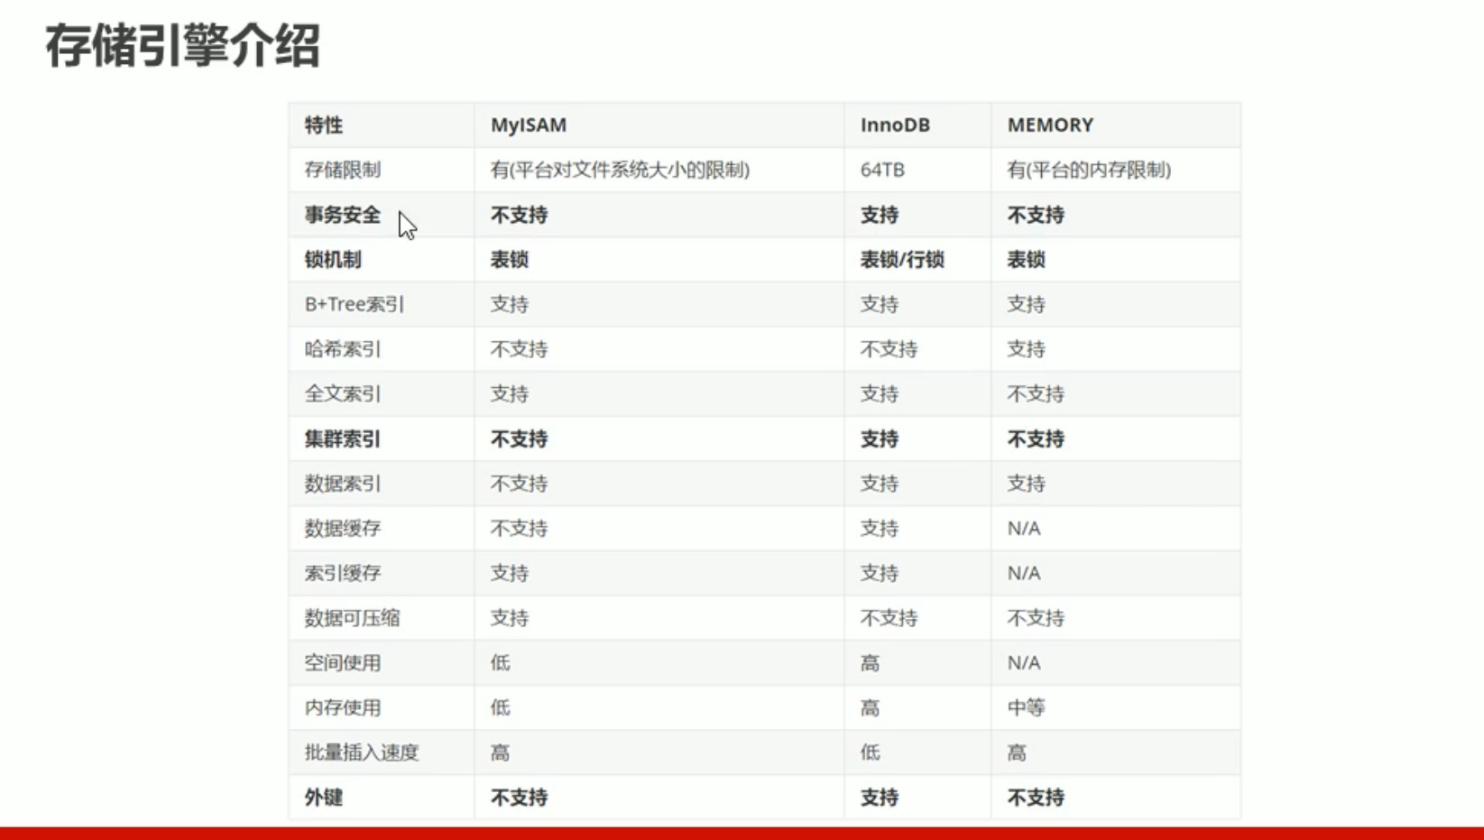Click the 存储限制 row label
1484x840 pixels.
click(x=343, y=170)
